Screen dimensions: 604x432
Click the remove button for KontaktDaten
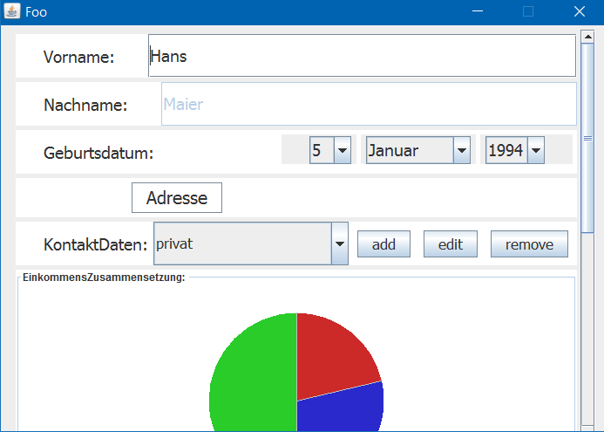(x=529, y=243)
